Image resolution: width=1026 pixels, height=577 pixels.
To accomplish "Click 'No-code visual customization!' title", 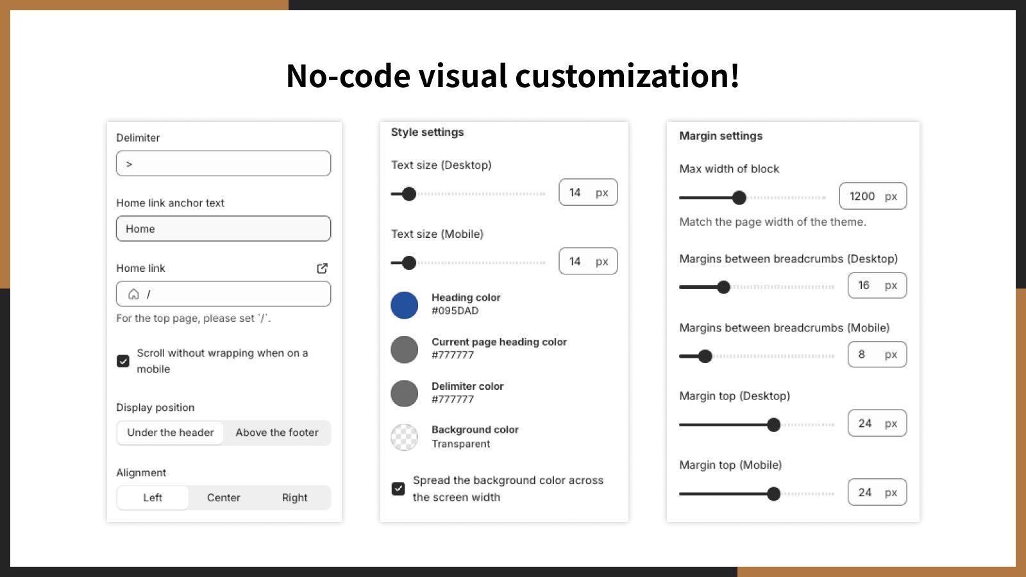I will 513,76.
